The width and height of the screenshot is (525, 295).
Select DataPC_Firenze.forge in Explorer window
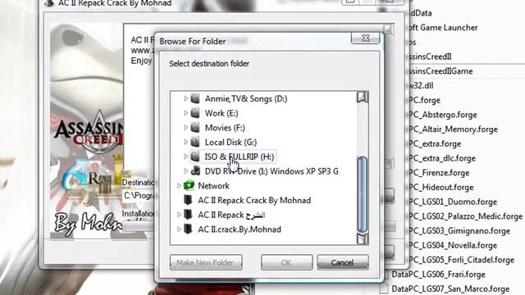pyautogui.click(x=439, y=173)
